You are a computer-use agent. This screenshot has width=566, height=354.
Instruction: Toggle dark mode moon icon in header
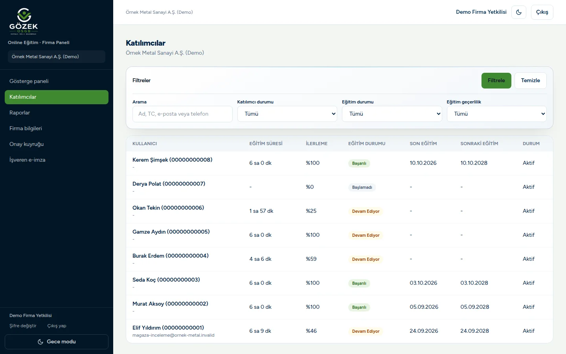(x=519, y=12)
